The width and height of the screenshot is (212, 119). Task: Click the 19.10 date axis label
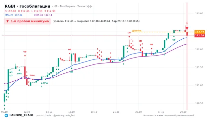pos(94,112)
